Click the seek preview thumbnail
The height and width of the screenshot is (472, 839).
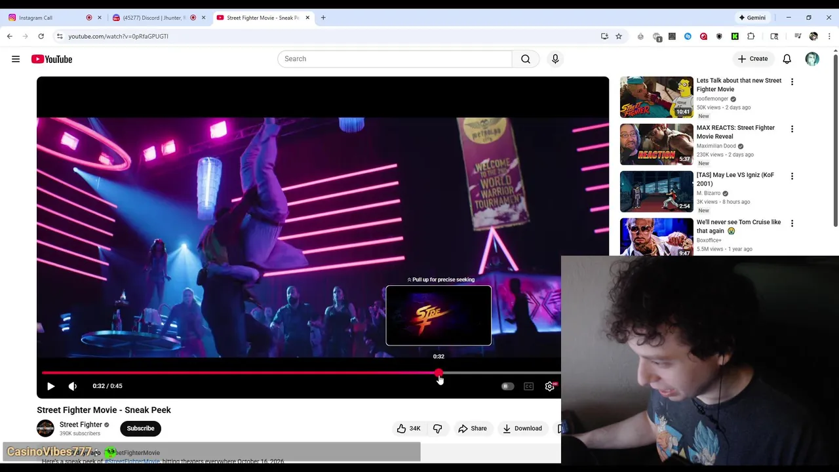439,315
